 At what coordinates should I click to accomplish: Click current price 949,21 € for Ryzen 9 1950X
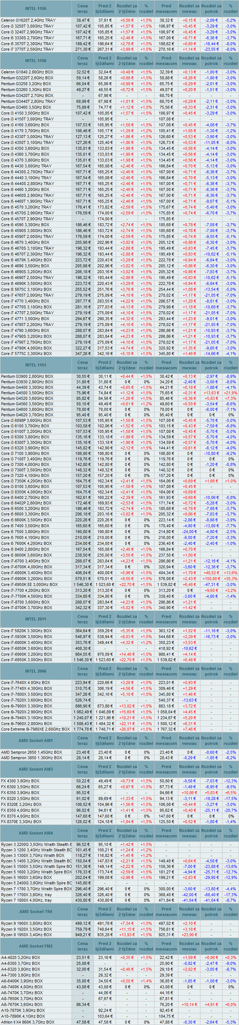pyautogui.click(x=83, y=935)
